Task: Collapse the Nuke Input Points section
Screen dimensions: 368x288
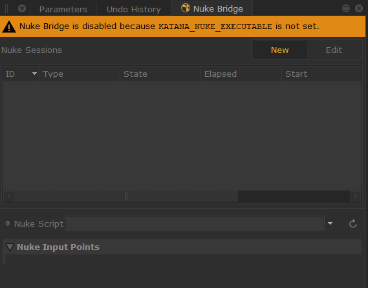Action: [10, 247]
